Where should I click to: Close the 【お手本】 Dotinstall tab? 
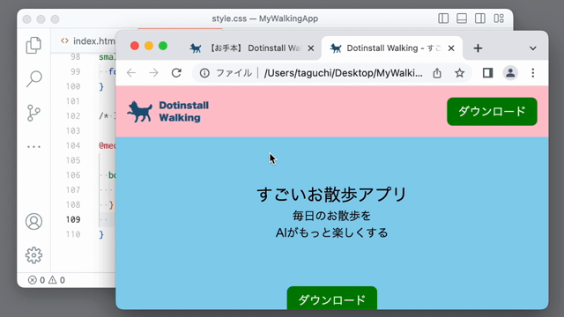point(311,48)
